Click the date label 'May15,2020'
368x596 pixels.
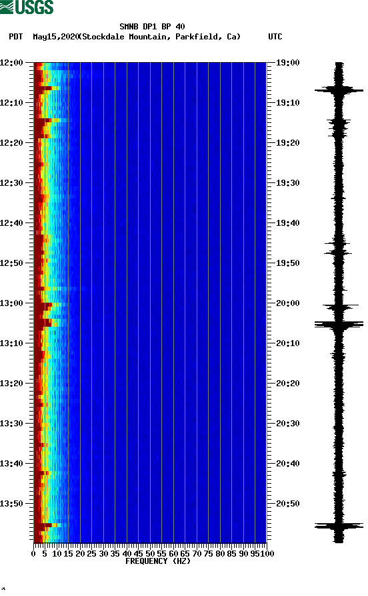coord(55,37)
